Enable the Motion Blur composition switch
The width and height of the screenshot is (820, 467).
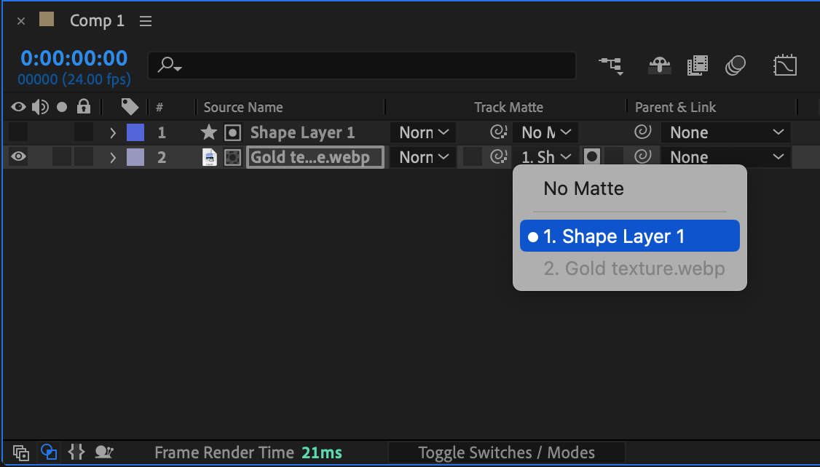tap(736, 66)
